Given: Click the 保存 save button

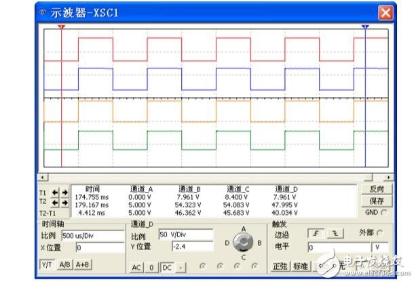Looking at the screenshot, I should pos(377,201).
